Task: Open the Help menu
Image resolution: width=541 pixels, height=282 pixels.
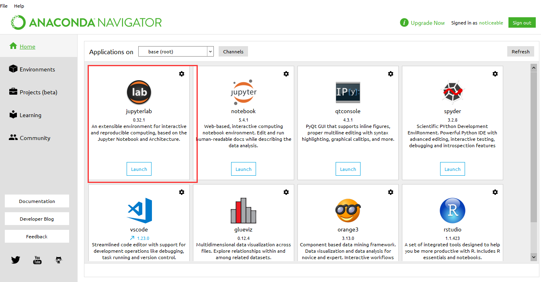Action: point(19,6)
